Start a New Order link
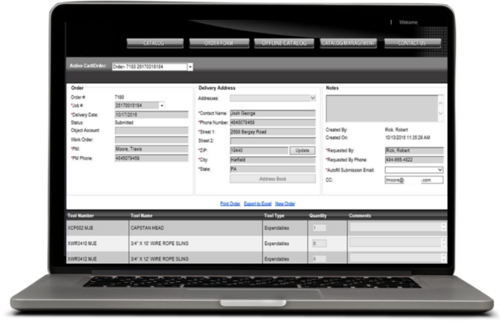The image size is (503, 322). click(x=285, y=204)
